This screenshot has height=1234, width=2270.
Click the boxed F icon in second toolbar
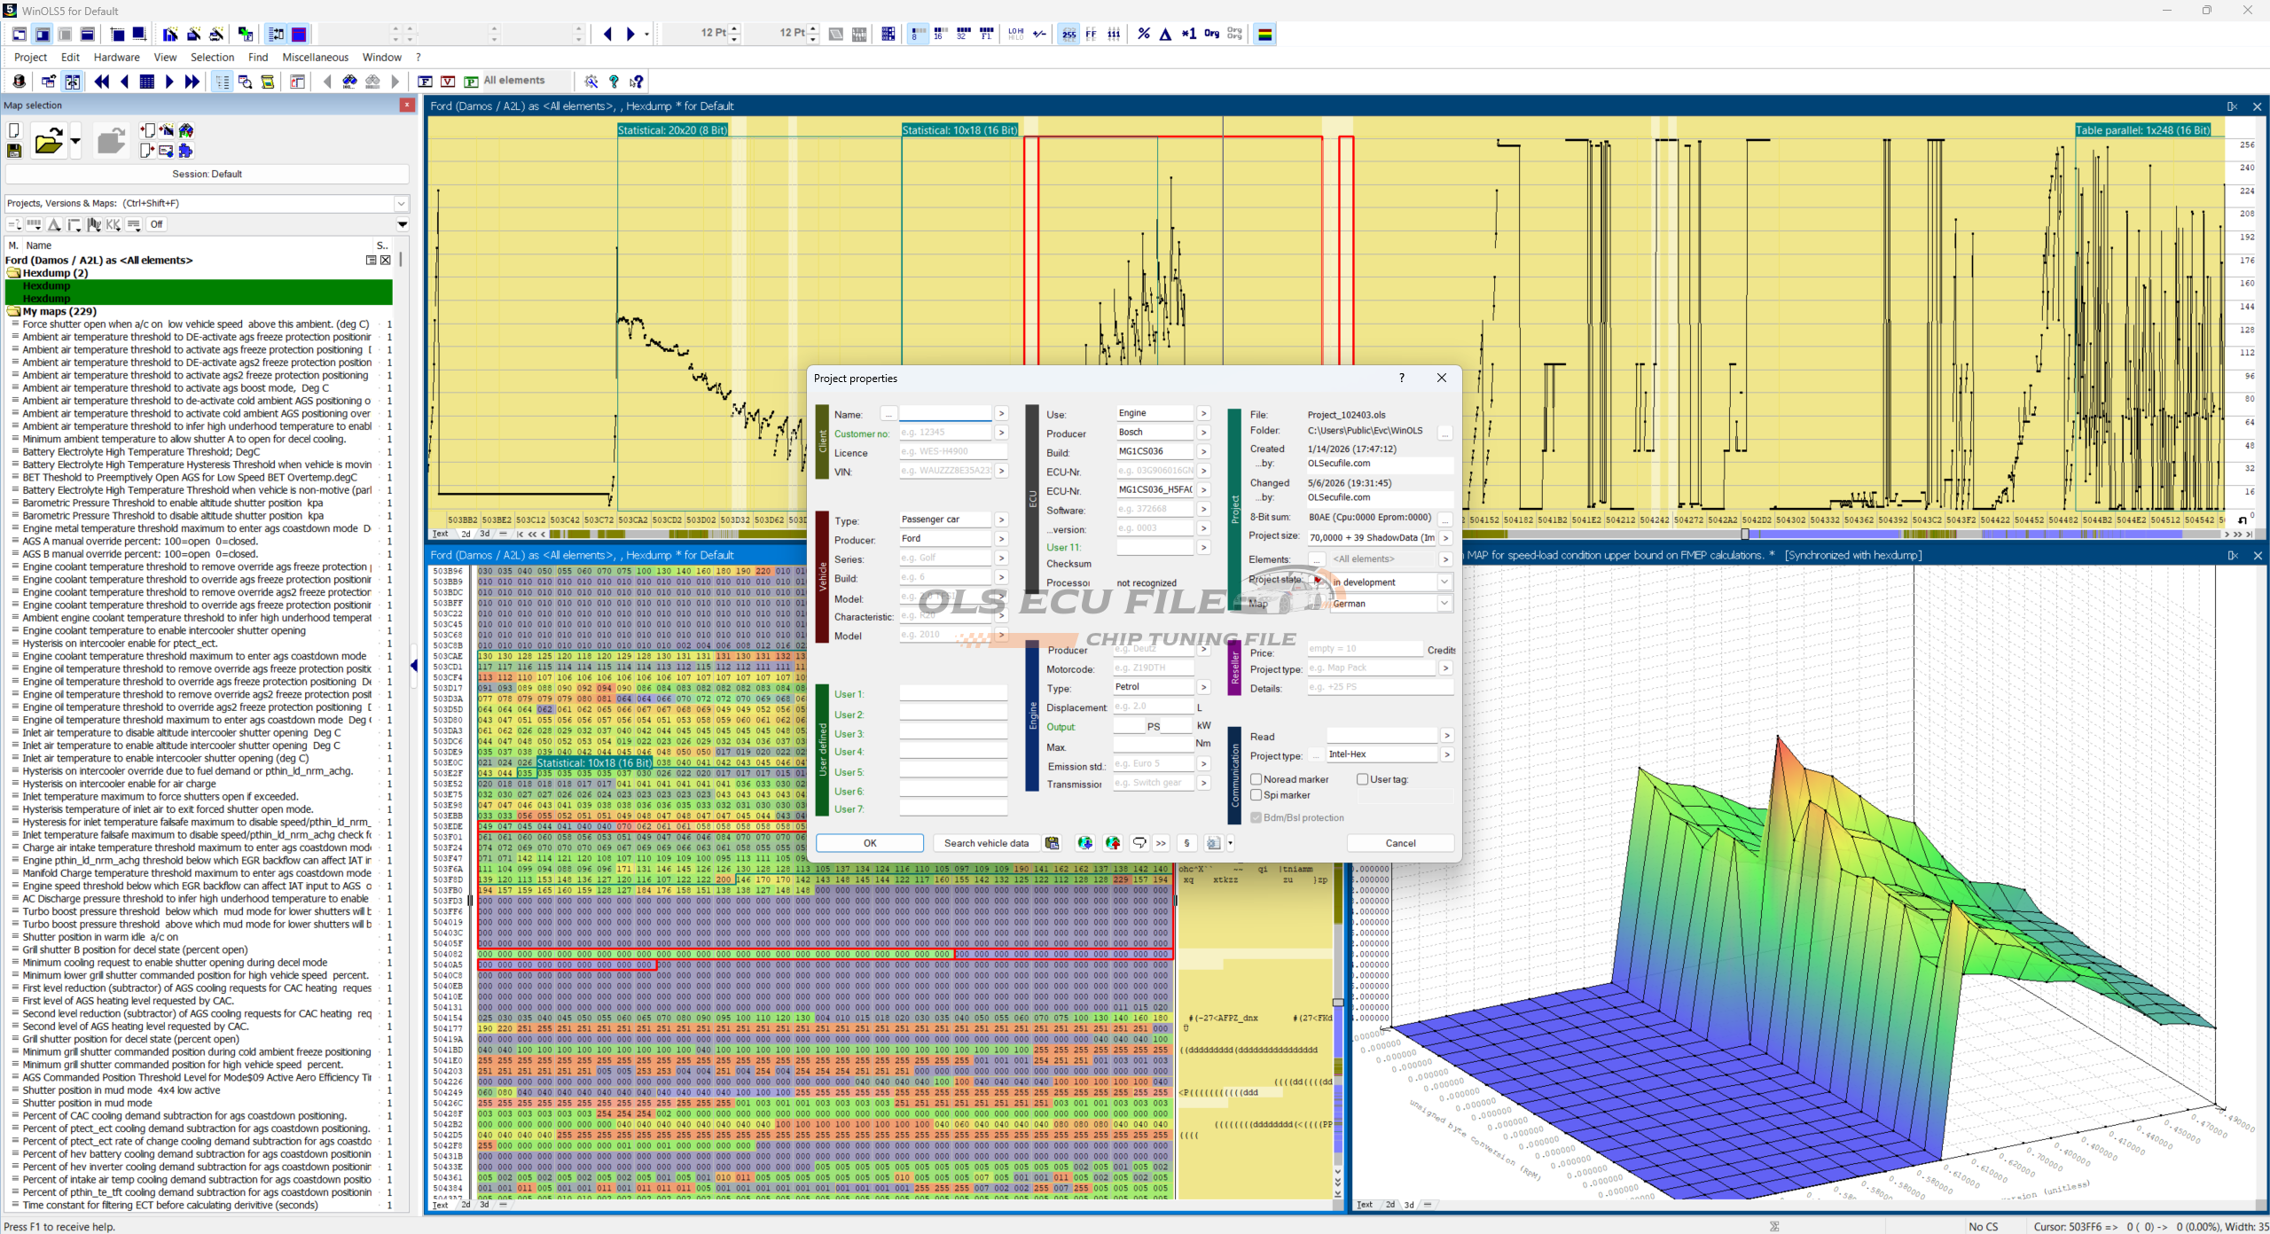426,82
